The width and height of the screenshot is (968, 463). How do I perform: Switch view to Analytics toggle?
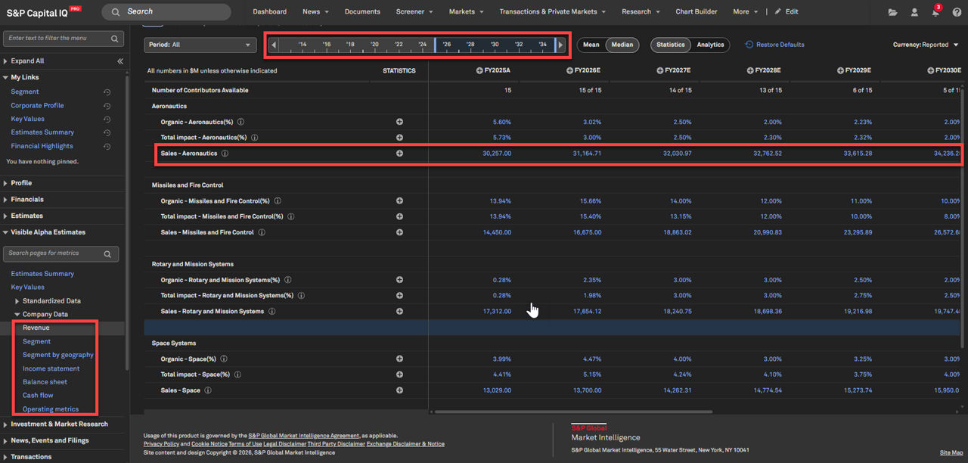point(710,45)
